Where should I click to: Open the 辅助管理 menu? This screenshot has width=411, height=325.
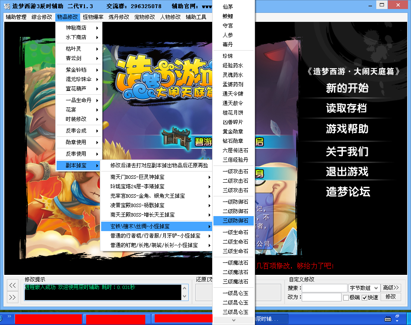tap(16, 17)
